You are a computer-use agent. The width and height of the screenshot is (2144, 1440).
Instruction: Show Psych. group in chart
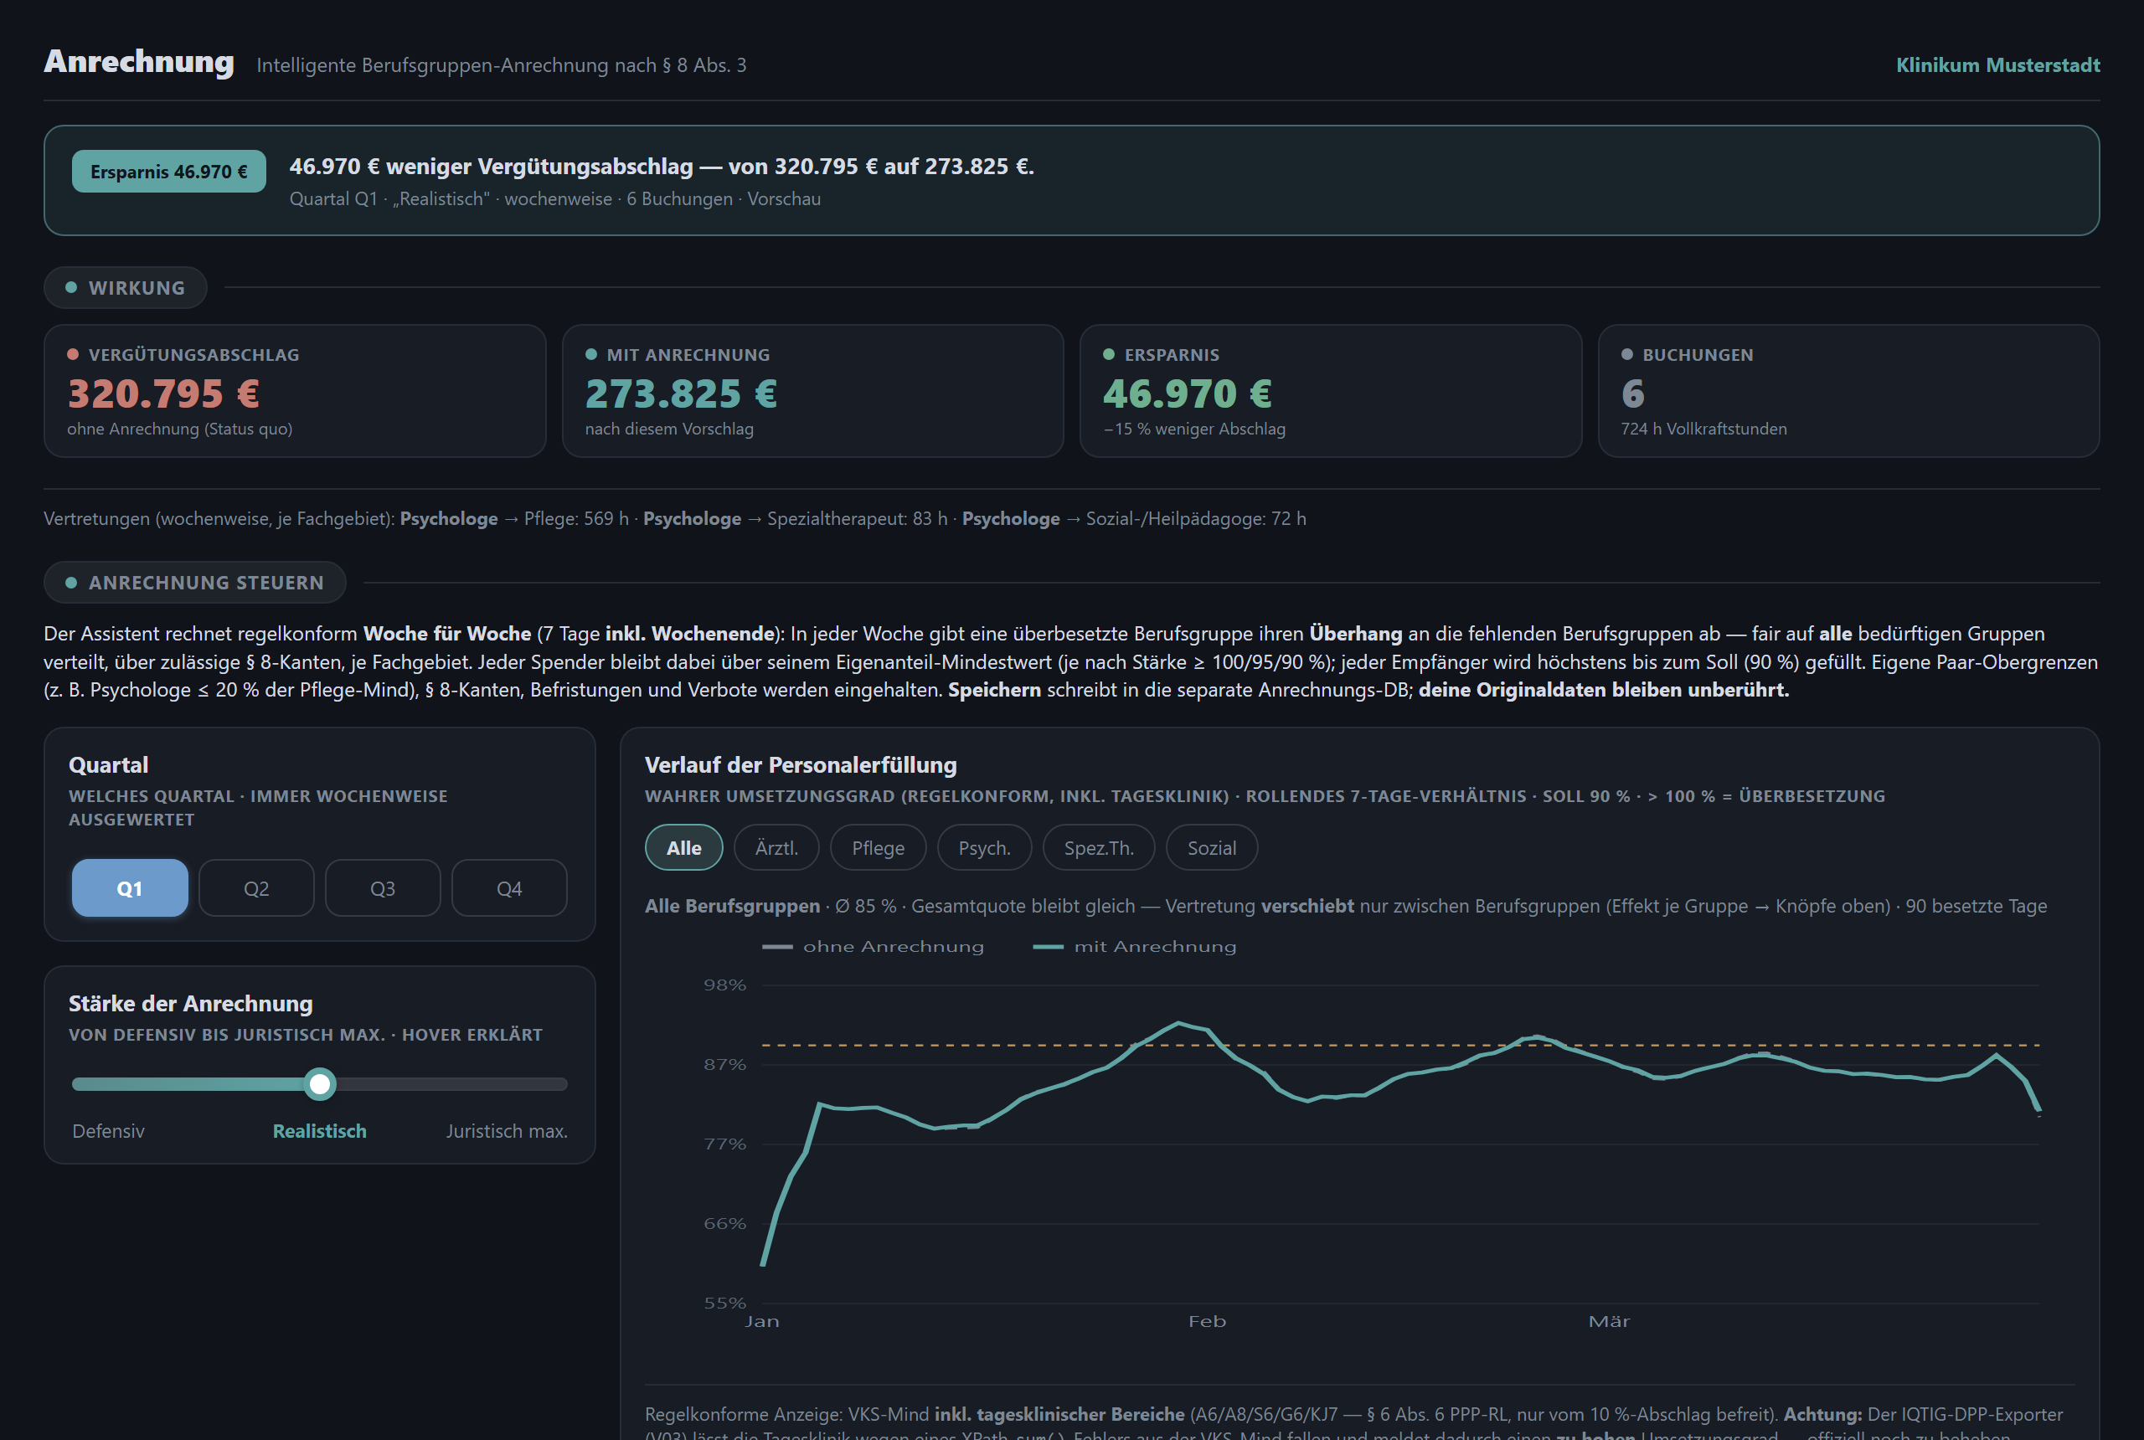click(984, 847)
